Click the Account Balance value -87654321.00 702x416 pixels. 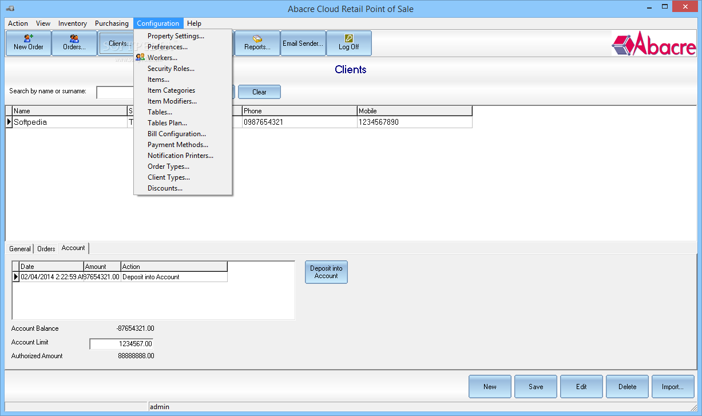point(135,328)
